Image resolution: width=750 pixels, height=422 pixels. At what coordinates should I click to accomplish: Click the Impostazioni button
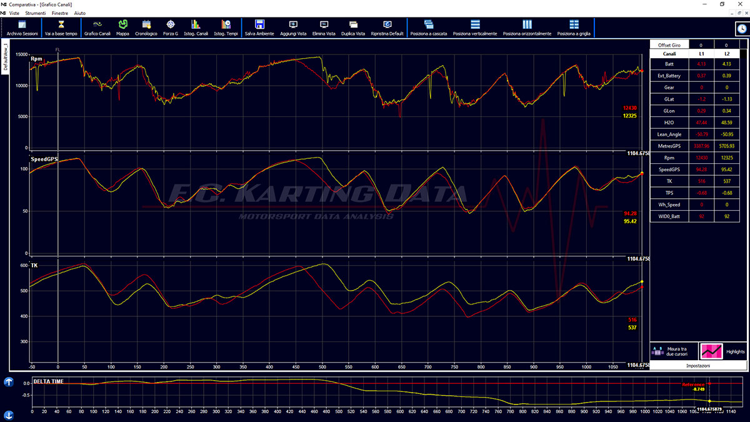[x=698, y=365]
